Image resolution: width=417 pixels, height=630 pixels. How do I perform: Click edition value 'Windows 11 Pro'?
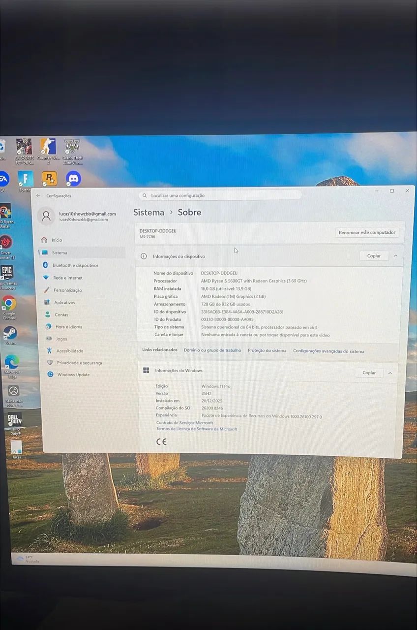coord(216,386)
